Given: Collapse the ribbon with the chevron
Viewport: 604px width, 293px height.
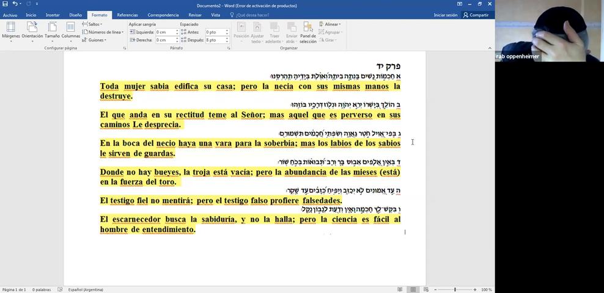Looking at the screenshot, I should 490,48.
